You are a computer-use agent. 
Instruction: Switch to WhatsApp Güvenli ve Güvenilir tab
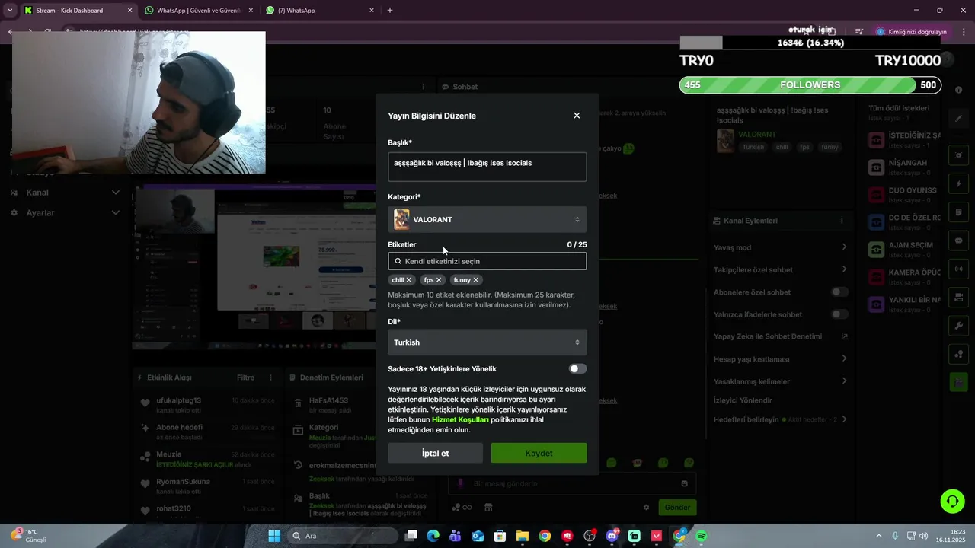[198, 11]
